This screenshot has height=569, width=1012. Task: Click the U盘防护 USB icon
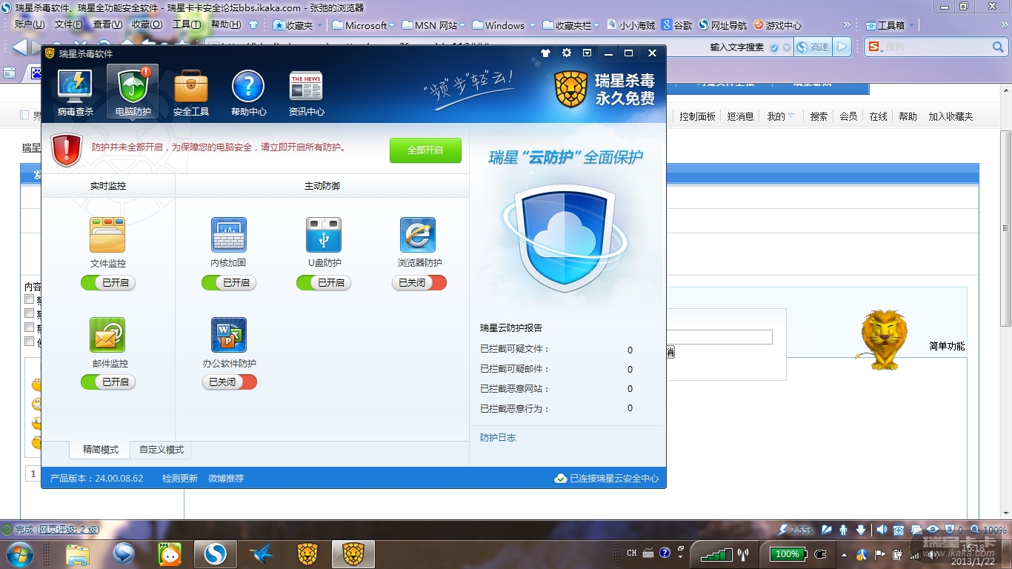click(x=324, y=235)
